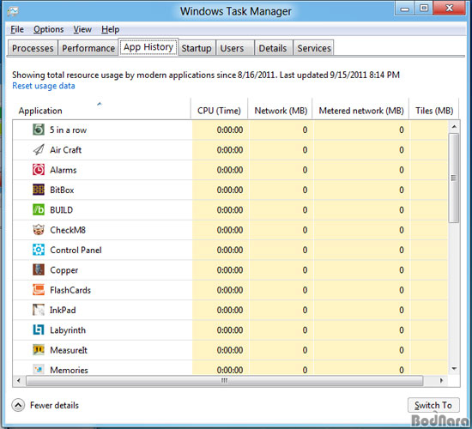Click the Alarms clock icon
Viewport: 472px width, 429px height.
coord(39,170)
